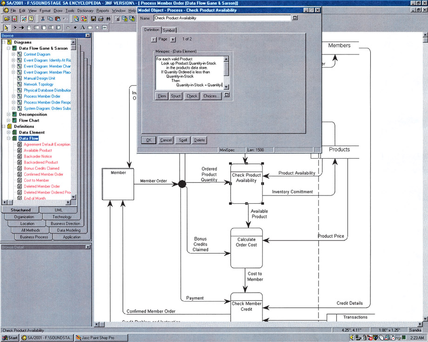Click the Spell button
The width and height of the screenshot is (428, 342).
point(183,140)
